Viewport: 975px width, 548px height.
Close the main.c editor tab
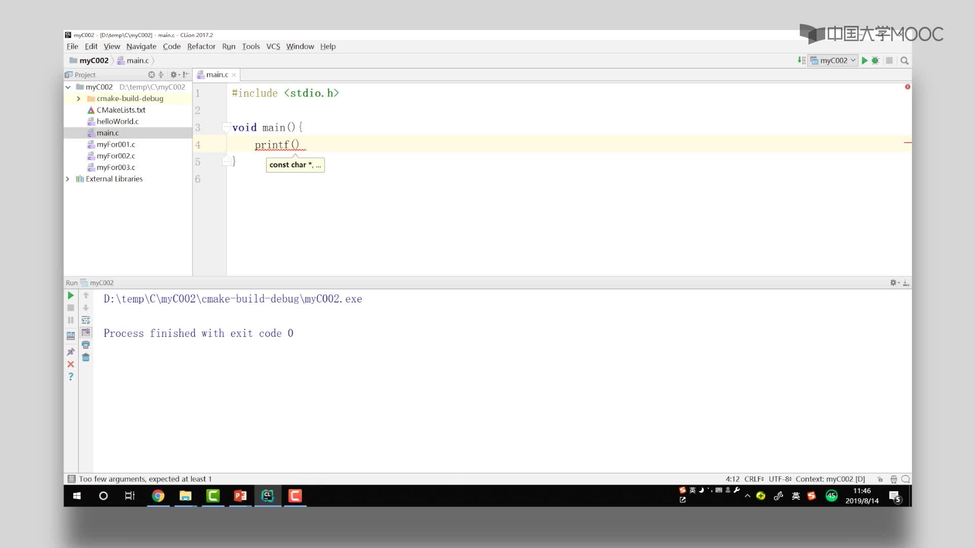[x=234, y=75]
